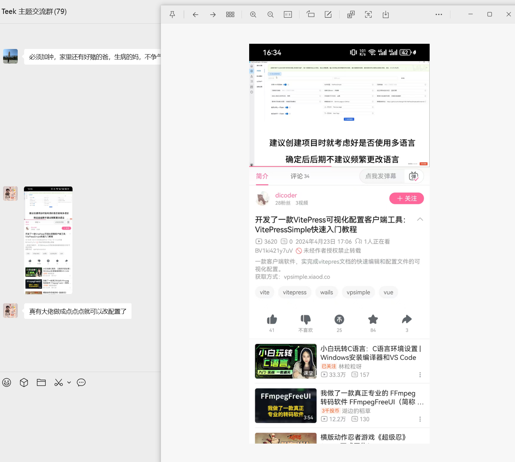Click video progress bar in the screenshot
This screenshot has height=462, width=515.
point(339,166)
